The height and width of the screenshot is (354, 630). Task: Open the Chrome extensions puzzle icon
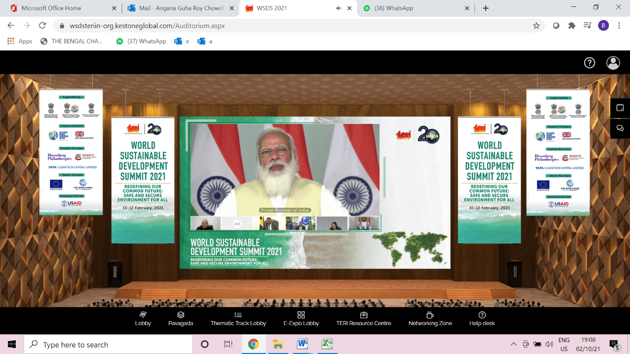pyautogui.click(x=572, y=26)
